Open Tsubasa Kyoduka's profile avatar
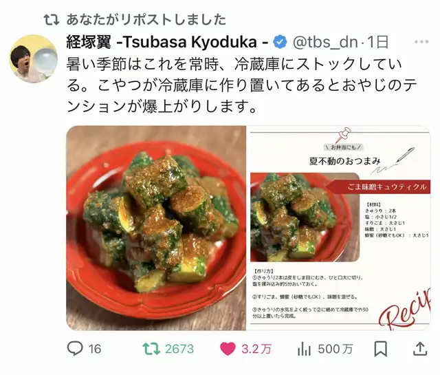The image size is (440, 375). coord(34,58)
